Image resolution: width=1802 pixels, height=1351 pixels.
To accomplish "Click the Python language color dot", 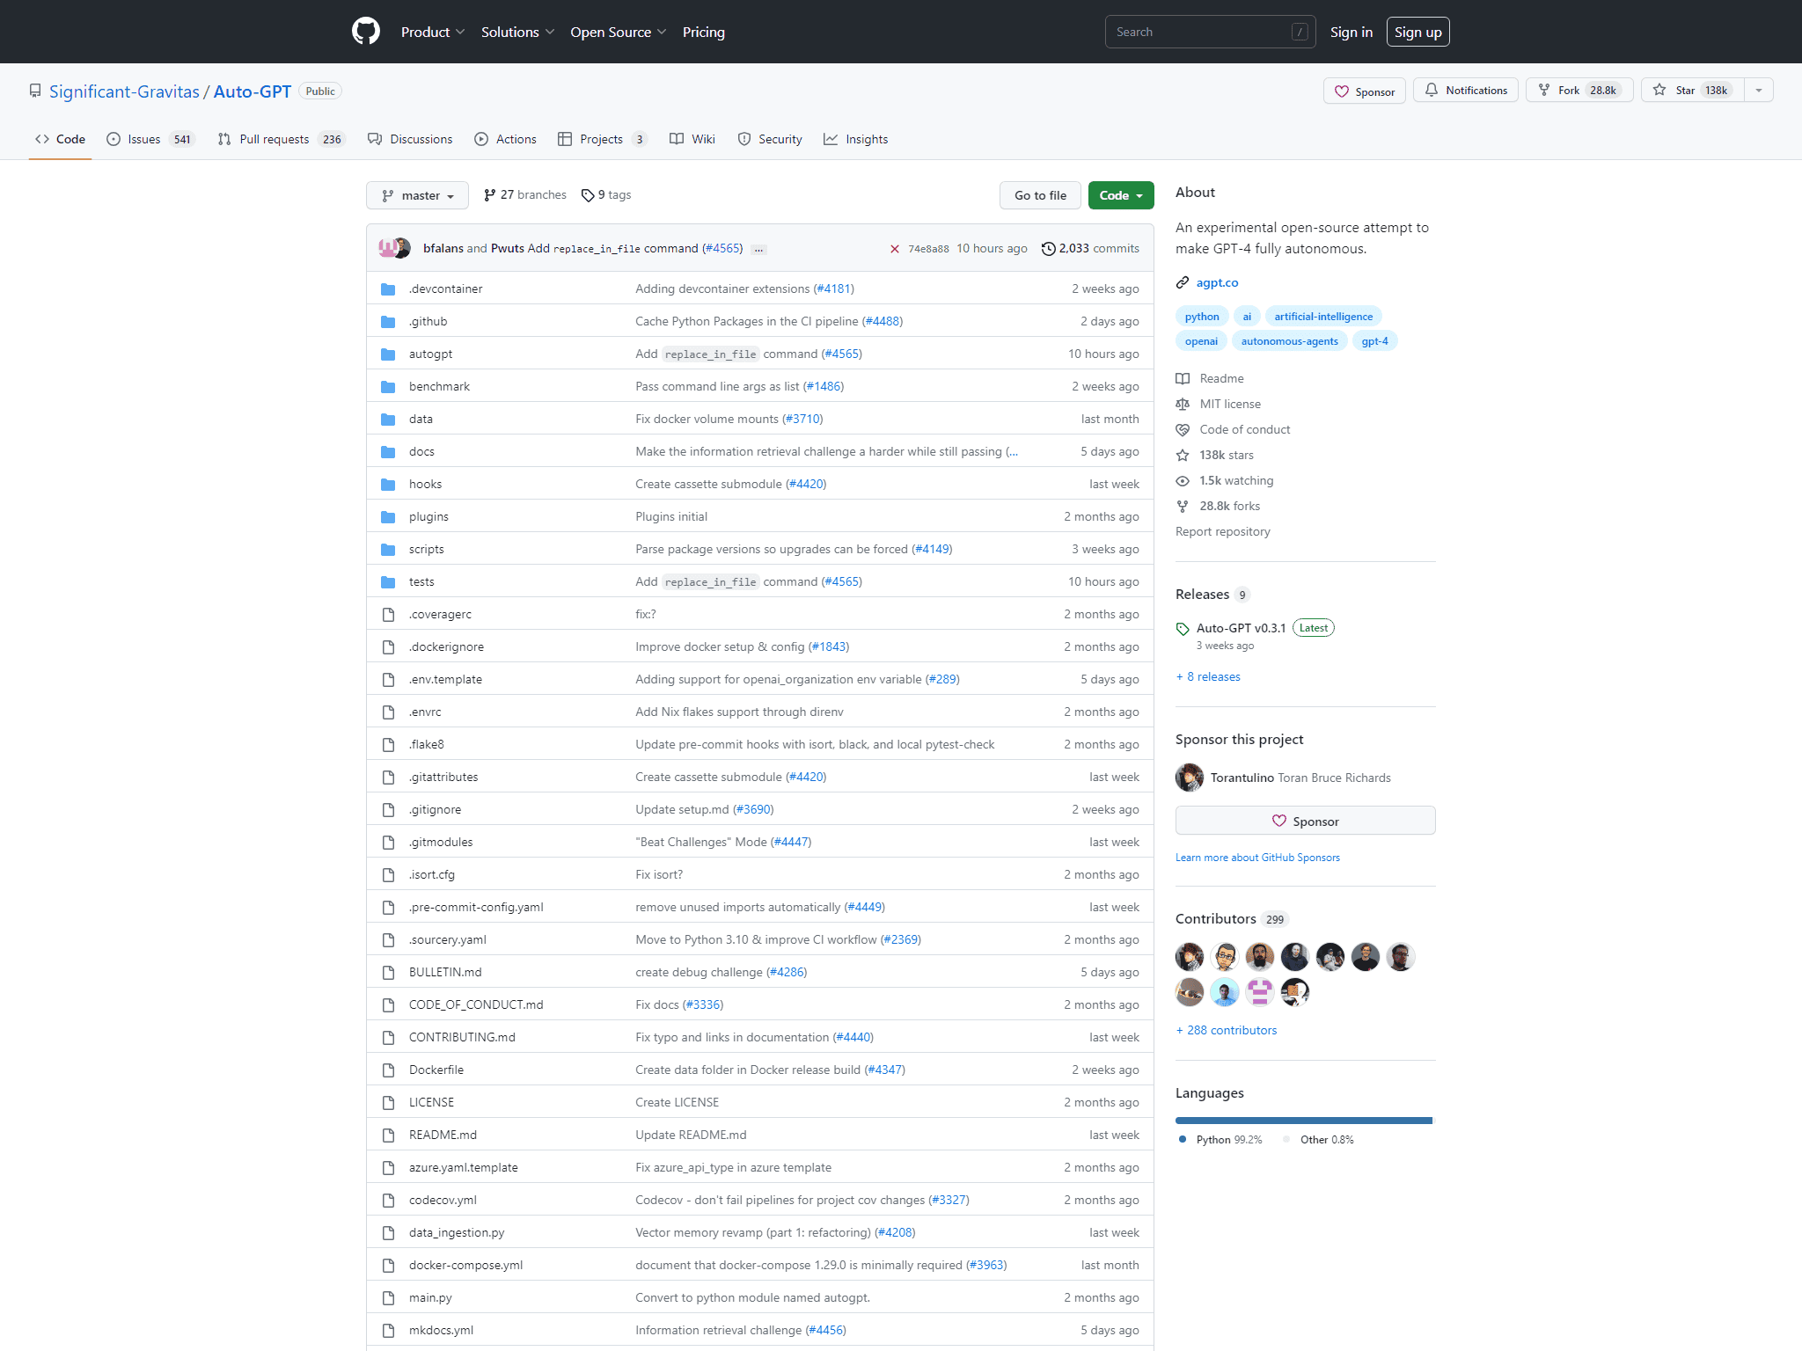I will tap(1183, 1139).
